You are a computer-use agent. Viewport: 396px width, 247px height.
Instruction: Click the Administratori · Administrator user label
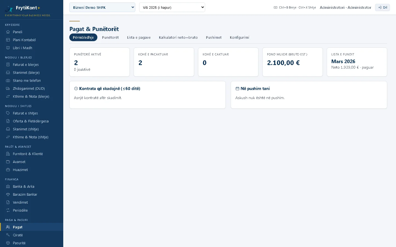[x=345, y=7]
